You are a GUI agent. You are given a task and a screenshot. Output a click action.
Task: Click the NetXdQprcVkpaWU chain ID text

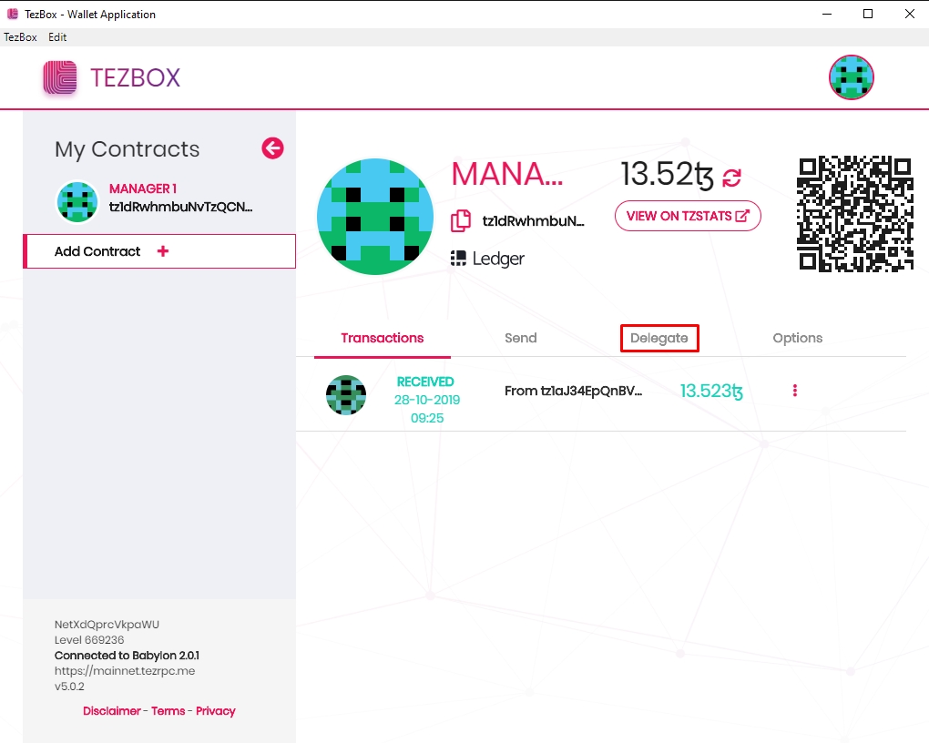point(107,625)
